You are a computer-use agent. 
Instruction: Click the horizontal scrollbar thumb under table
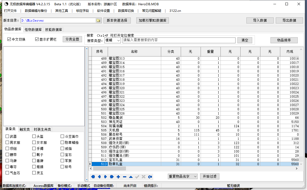pyautogui.click(x=110, y=168)
